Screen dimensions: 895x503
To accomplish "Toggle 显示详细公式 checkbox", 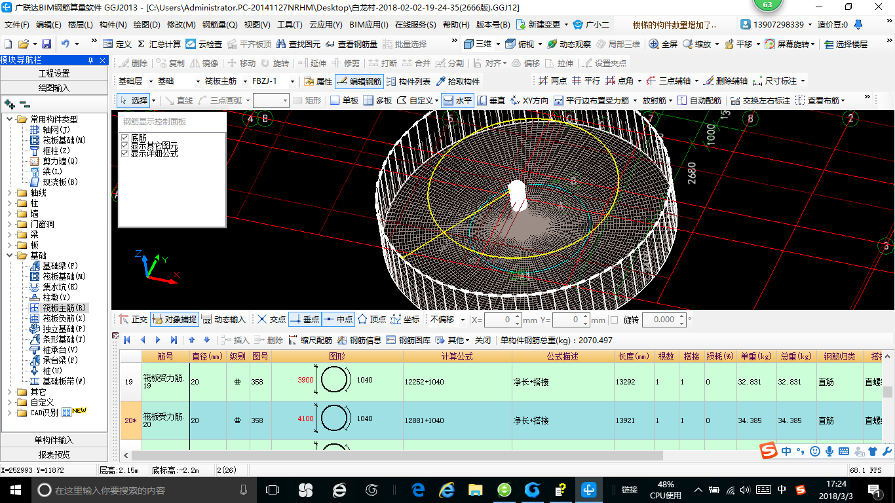I will (x=124, y=153).
